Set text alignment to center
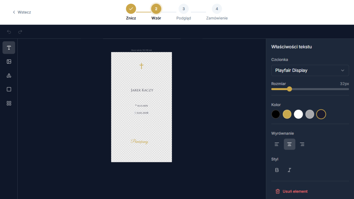The width and height of the screenshot is (354, 199). point(290,144)
